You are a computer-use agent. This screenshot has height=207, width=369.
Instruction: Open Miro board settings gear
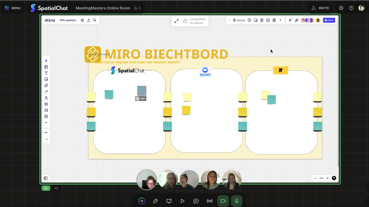(x=82, y=20)
